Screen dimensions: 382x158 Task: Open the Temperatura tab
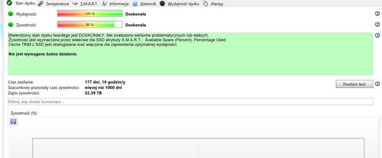coord(53,4)
